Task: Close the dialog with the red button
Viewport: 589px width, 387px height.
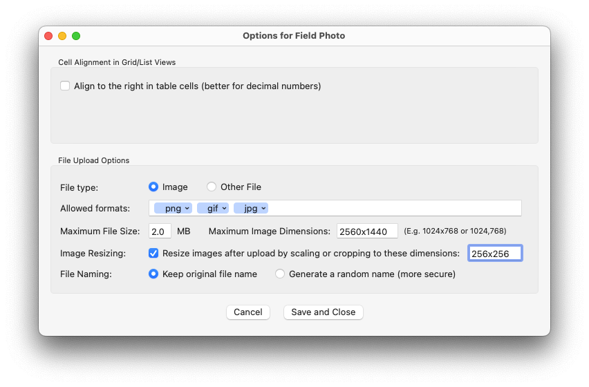Action: 48,36
